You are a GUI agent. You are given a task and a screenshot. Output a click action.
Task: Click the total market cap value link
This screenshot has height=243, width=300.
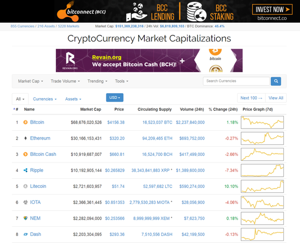[129, 26]
